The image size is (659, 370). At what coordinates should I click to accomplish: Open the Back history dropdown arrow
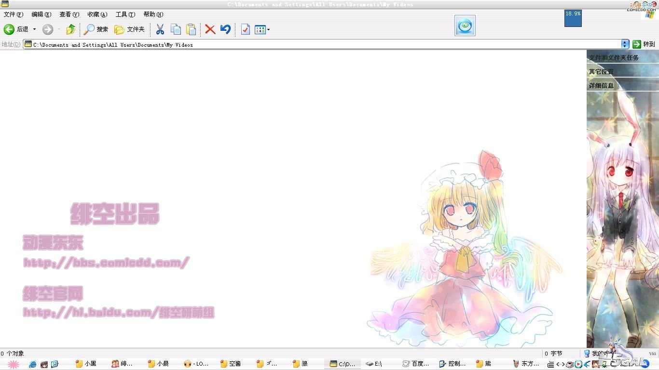pyautogui.click(x=34, y=29)
